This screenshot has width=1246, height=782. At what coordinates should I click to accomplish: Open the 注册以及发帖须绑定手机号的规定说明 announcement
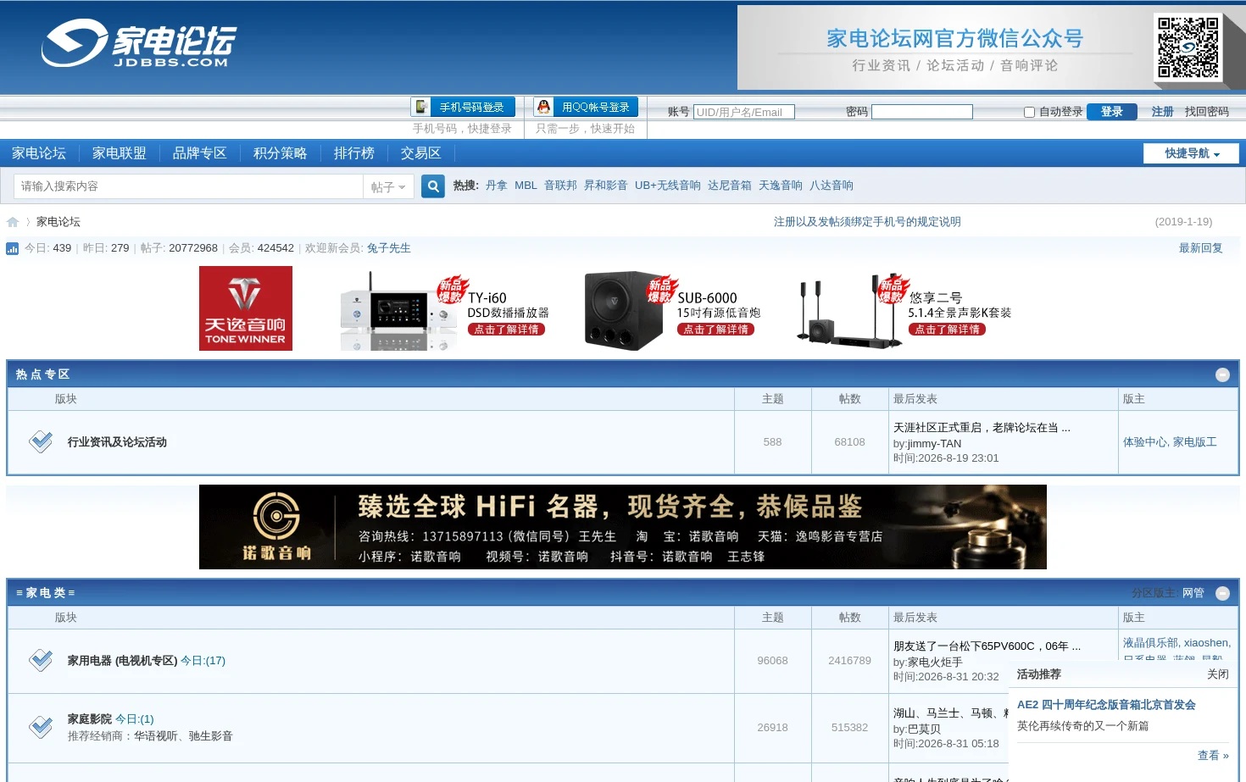tap(867, 222)
